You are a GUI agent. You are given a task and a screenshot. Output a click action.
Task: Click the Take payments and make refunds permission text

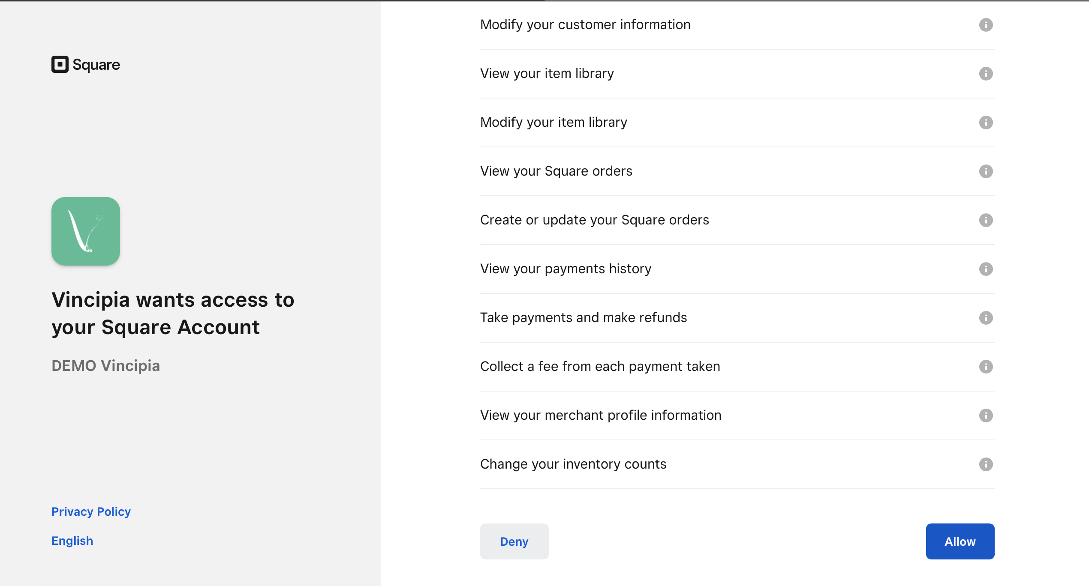[x=583, y=318]
